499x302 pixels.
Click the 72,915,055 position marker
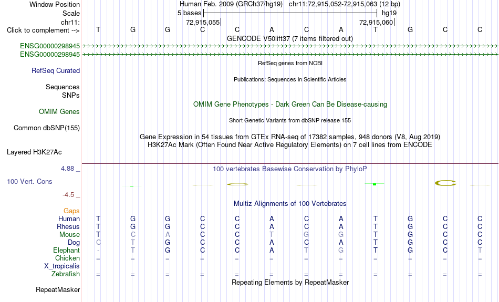[203, 22]
